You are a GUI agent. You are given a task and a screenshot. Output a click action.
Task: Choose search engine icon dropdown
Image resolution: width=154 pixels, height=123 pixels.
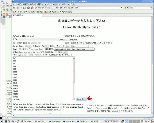(126, 8)
